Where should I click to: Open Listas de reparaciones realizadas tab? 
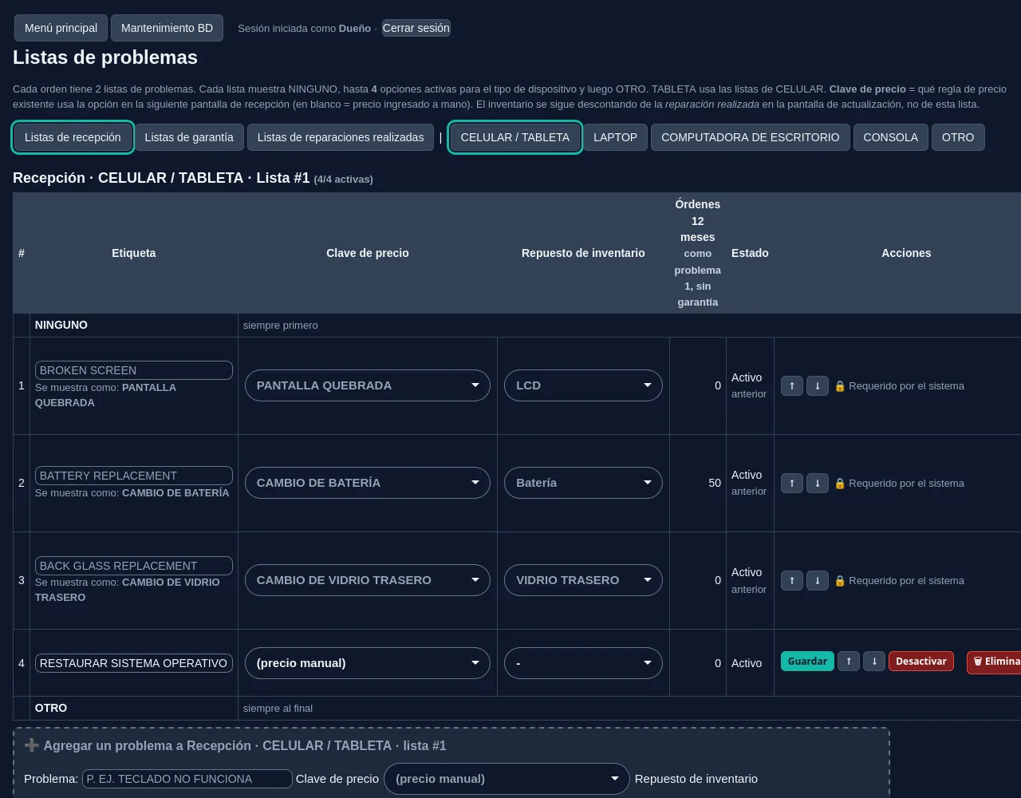coord(341,137)
